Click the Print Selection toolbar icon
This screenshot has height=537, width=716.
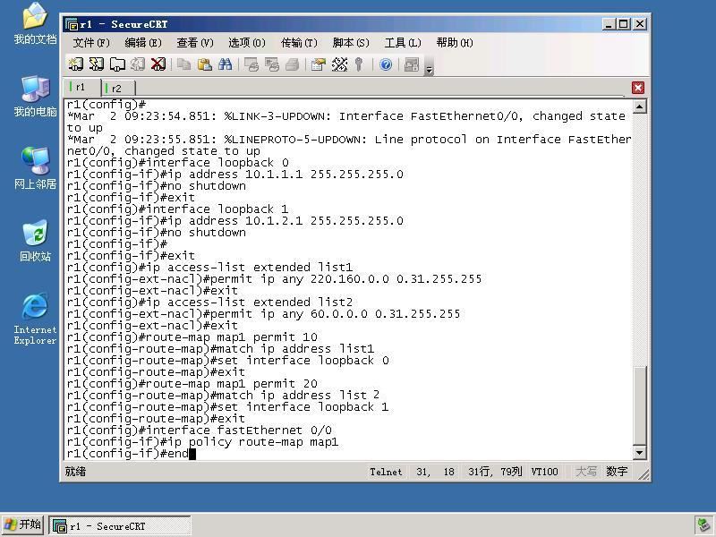pyautogui.click(x=272, y=64)
